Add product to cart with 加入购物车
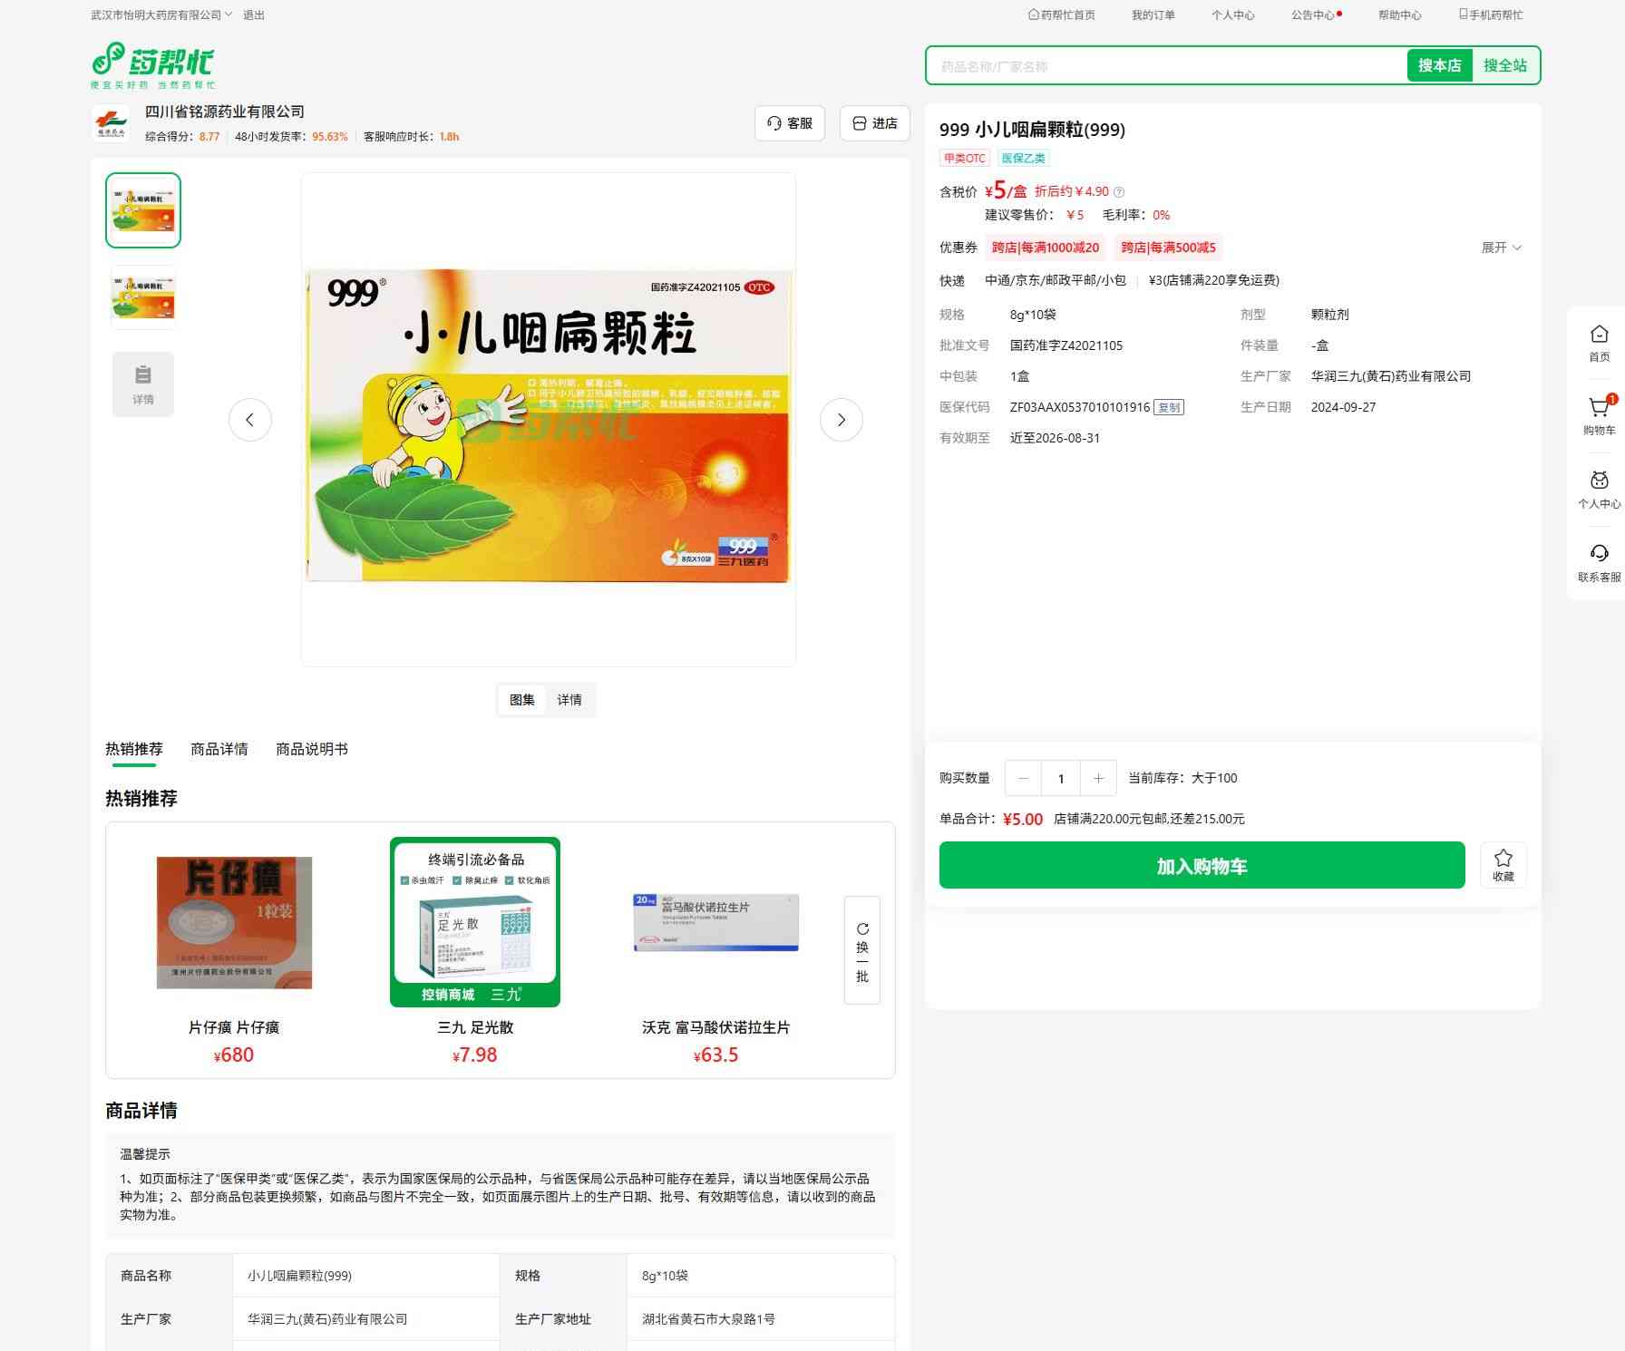 (x=1202, y=866)
